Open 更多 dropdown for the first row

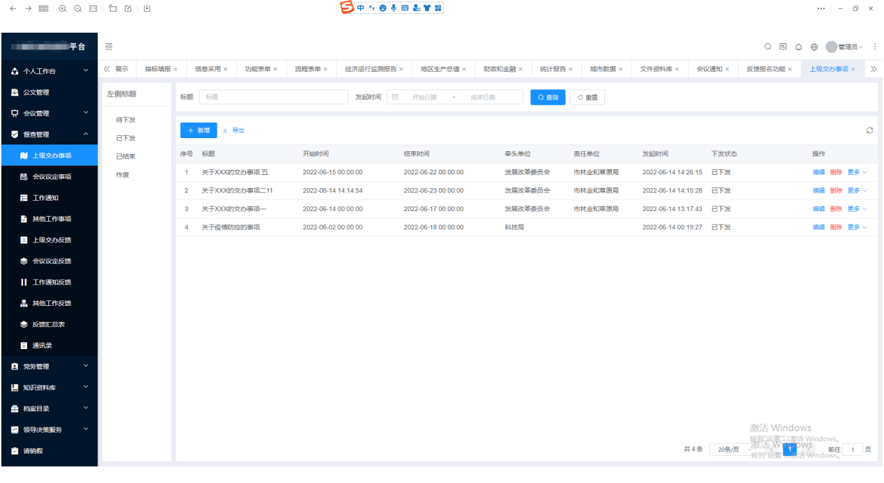coord(857,172)
